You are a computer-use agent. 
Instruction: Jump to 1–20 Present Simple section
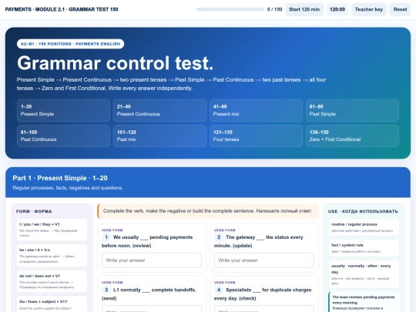pos(63,110)
